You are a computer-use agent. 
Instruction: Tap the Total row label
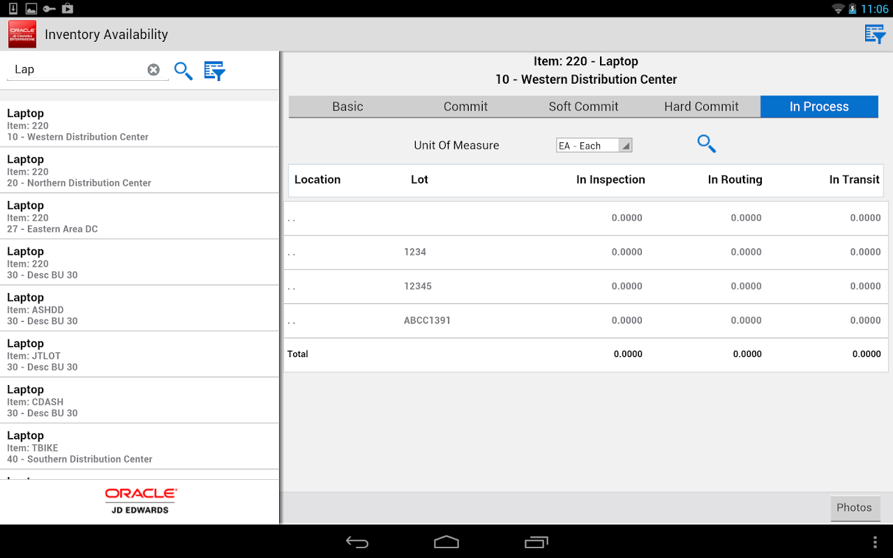[x=298, y=354]
